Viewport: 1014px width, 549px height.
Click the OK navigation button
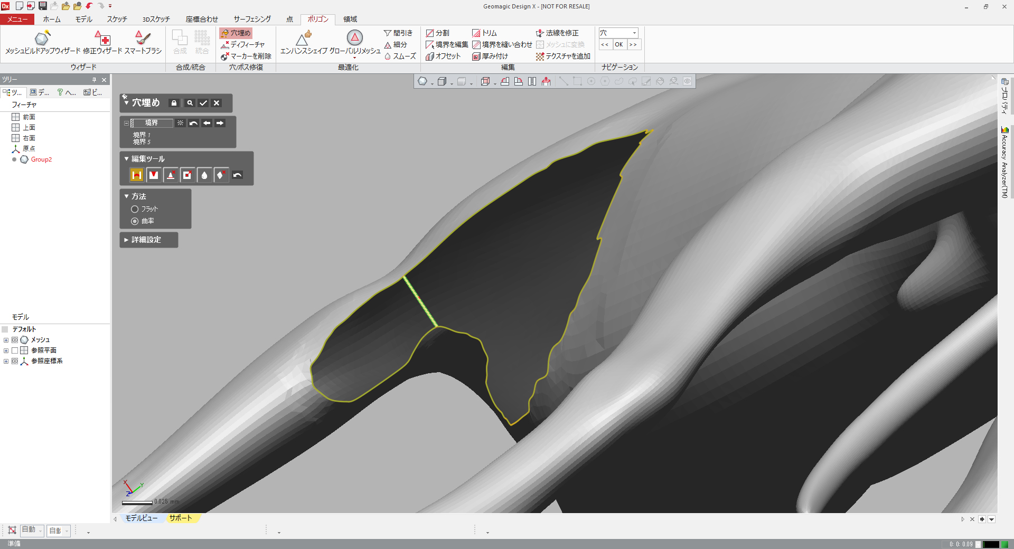pyautogui.click(x=619, y=44)
